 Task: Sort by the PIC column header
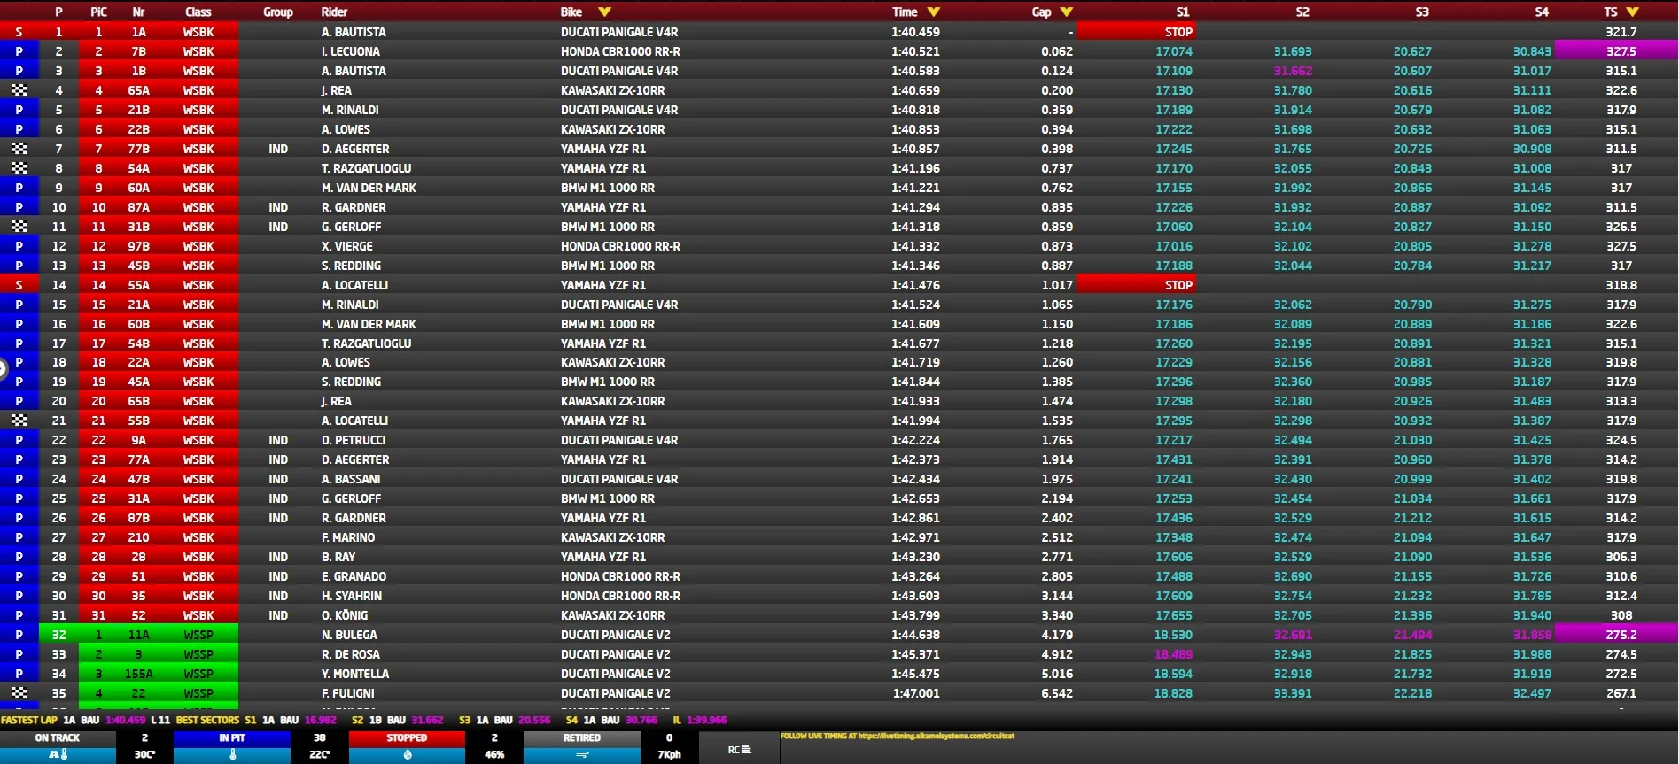point(98,12)
